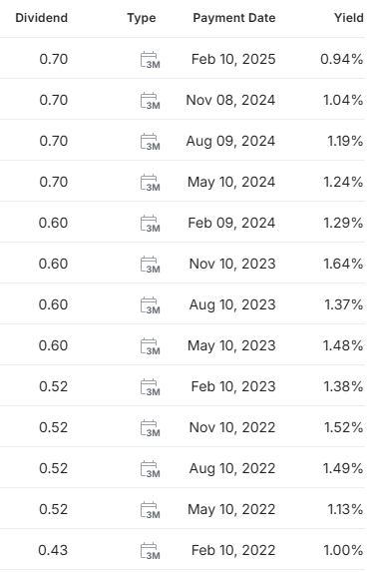Click the quarterly icon for the May 10, 2023 dividend
Screen dimensions: 382x572
point(151,345)
